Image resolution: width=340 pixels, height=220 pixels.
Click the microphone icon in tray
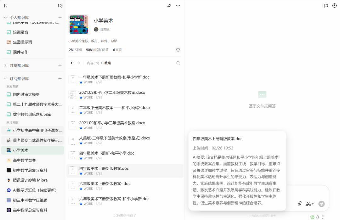(x=318, y=217)
